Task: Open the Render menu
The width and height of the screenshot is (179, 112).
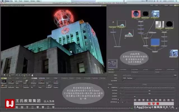Action: click(x=33, y=1)
